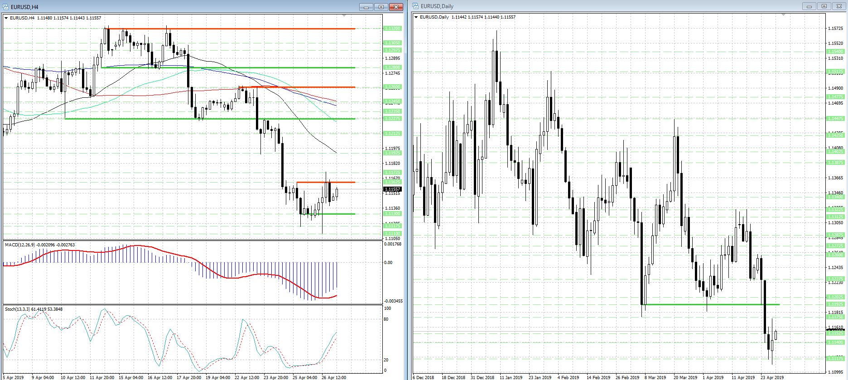The height and width of the screenshot is (380, 848).
Task: Click the 1.13665 price on Daily axis
Action: (835, 178)
